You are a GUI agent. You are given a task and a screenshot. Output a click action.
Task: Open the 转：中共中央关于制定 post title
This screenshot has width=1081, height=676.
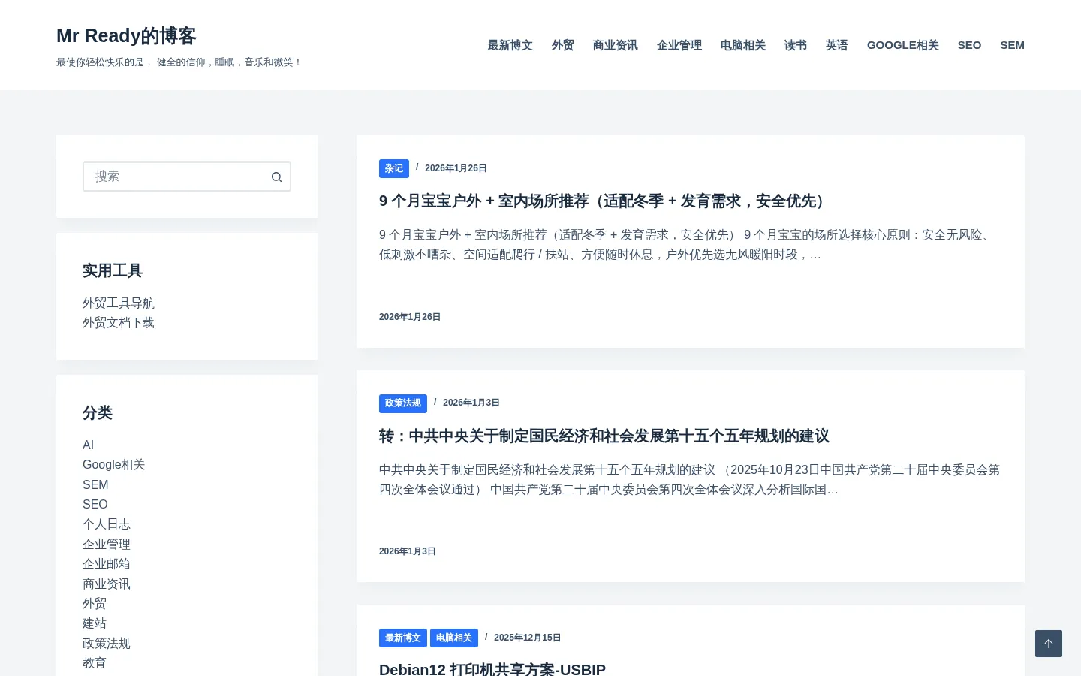tap(604, 436)
